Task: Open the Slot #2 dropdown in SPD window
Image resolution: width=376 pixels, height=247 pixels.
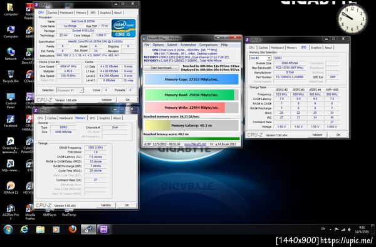Action: click(260, 58)
